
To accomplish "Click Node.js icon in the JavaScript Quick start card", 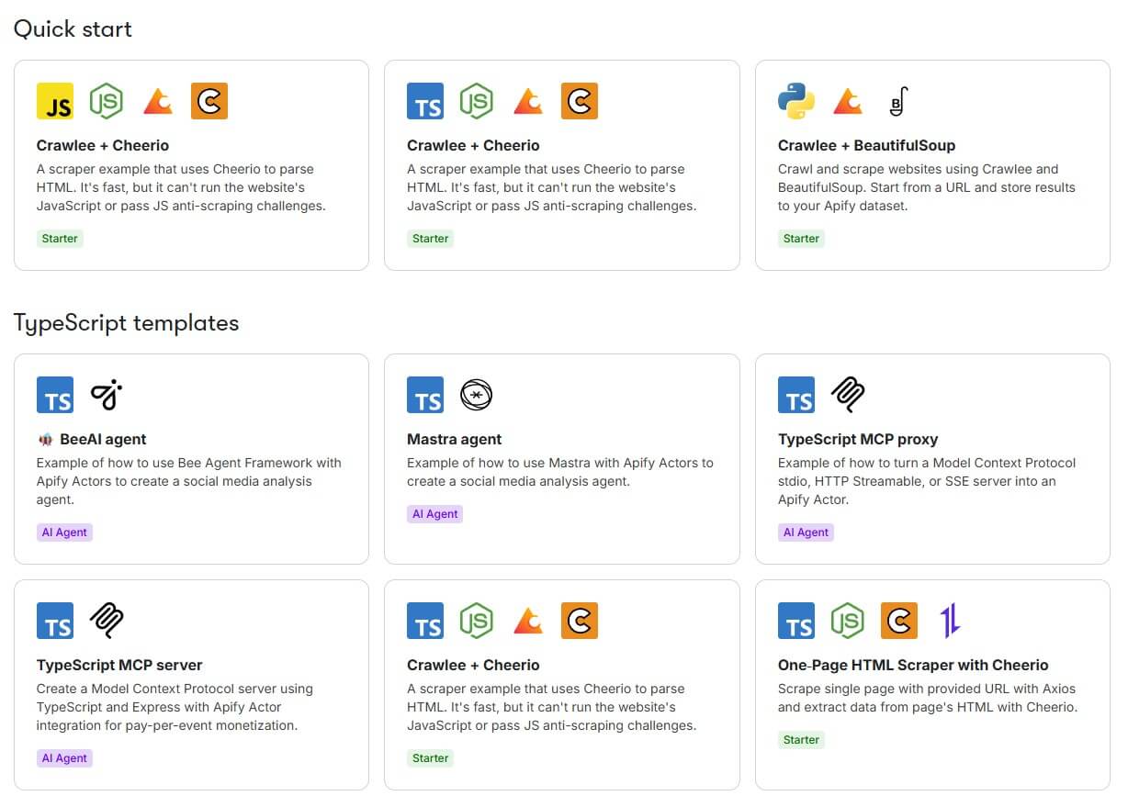I will coord(107,101).
